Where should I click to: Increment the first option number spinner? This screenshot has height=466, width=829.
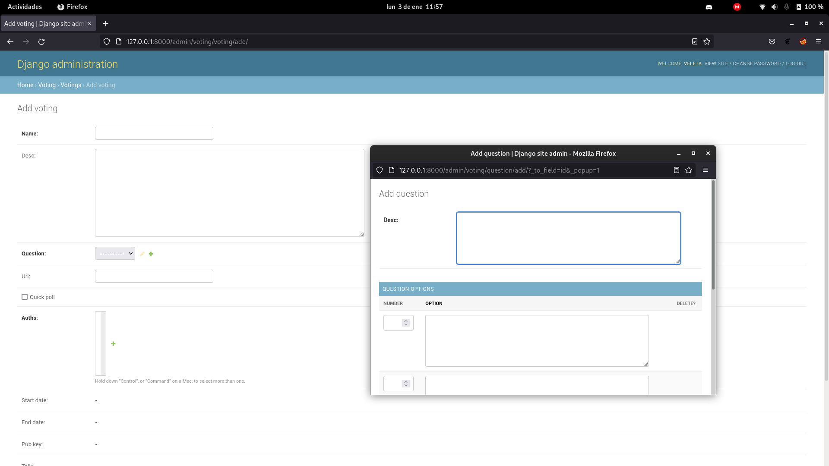(406, 321)
